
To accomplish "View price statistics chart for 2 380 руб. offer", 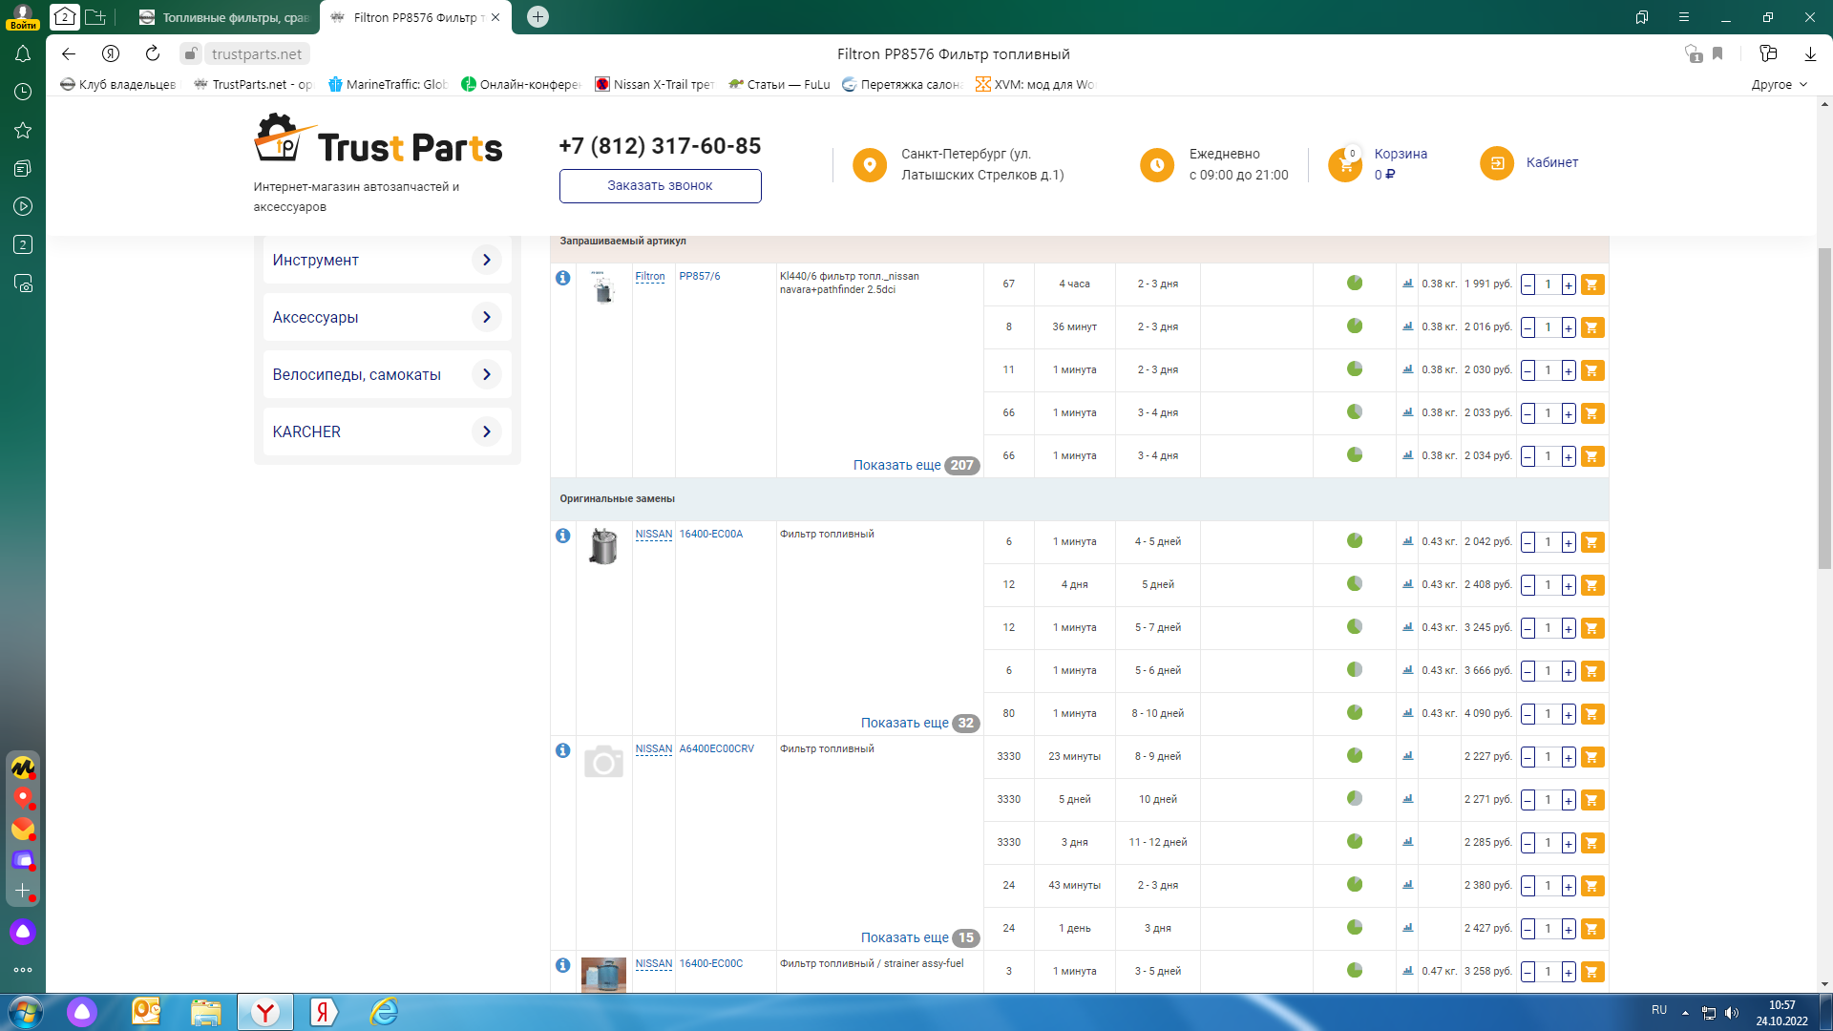I will 1407,885.
